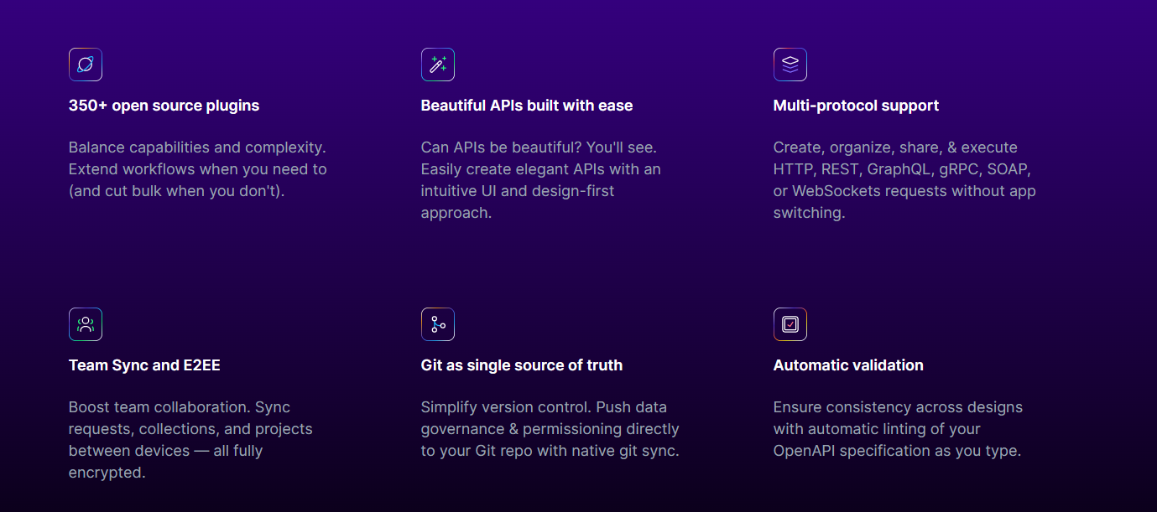
Task: Click the "Boost team collaboration" description
Action: [x=190, y=440]
